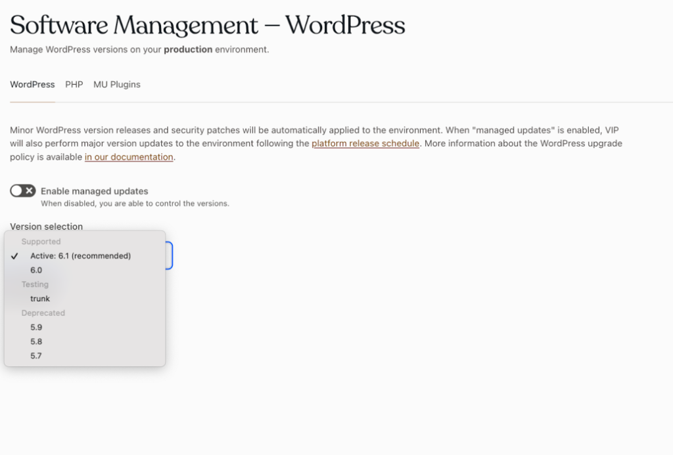Toggle the Enable managed updates switch
Image resolution: width=673 pixels, height=455 pixels.
(x=23, y=191)
